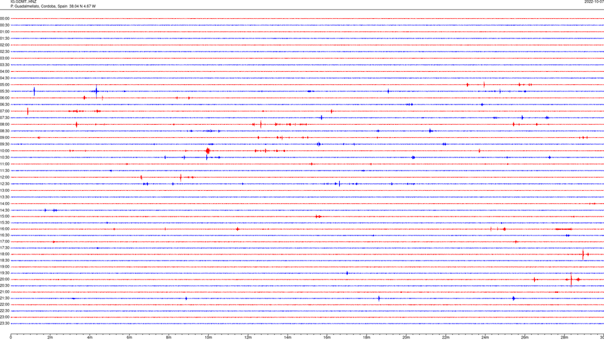604x340 pixels.
Task: Click the 09:00 time label
Action: [x=4, y=138]
